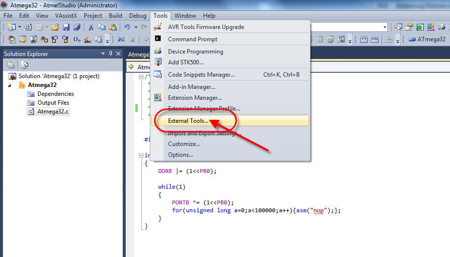Open the VAssistX toolbar overflow options
The height and width of the screenshot is (257, 450).
107,41
